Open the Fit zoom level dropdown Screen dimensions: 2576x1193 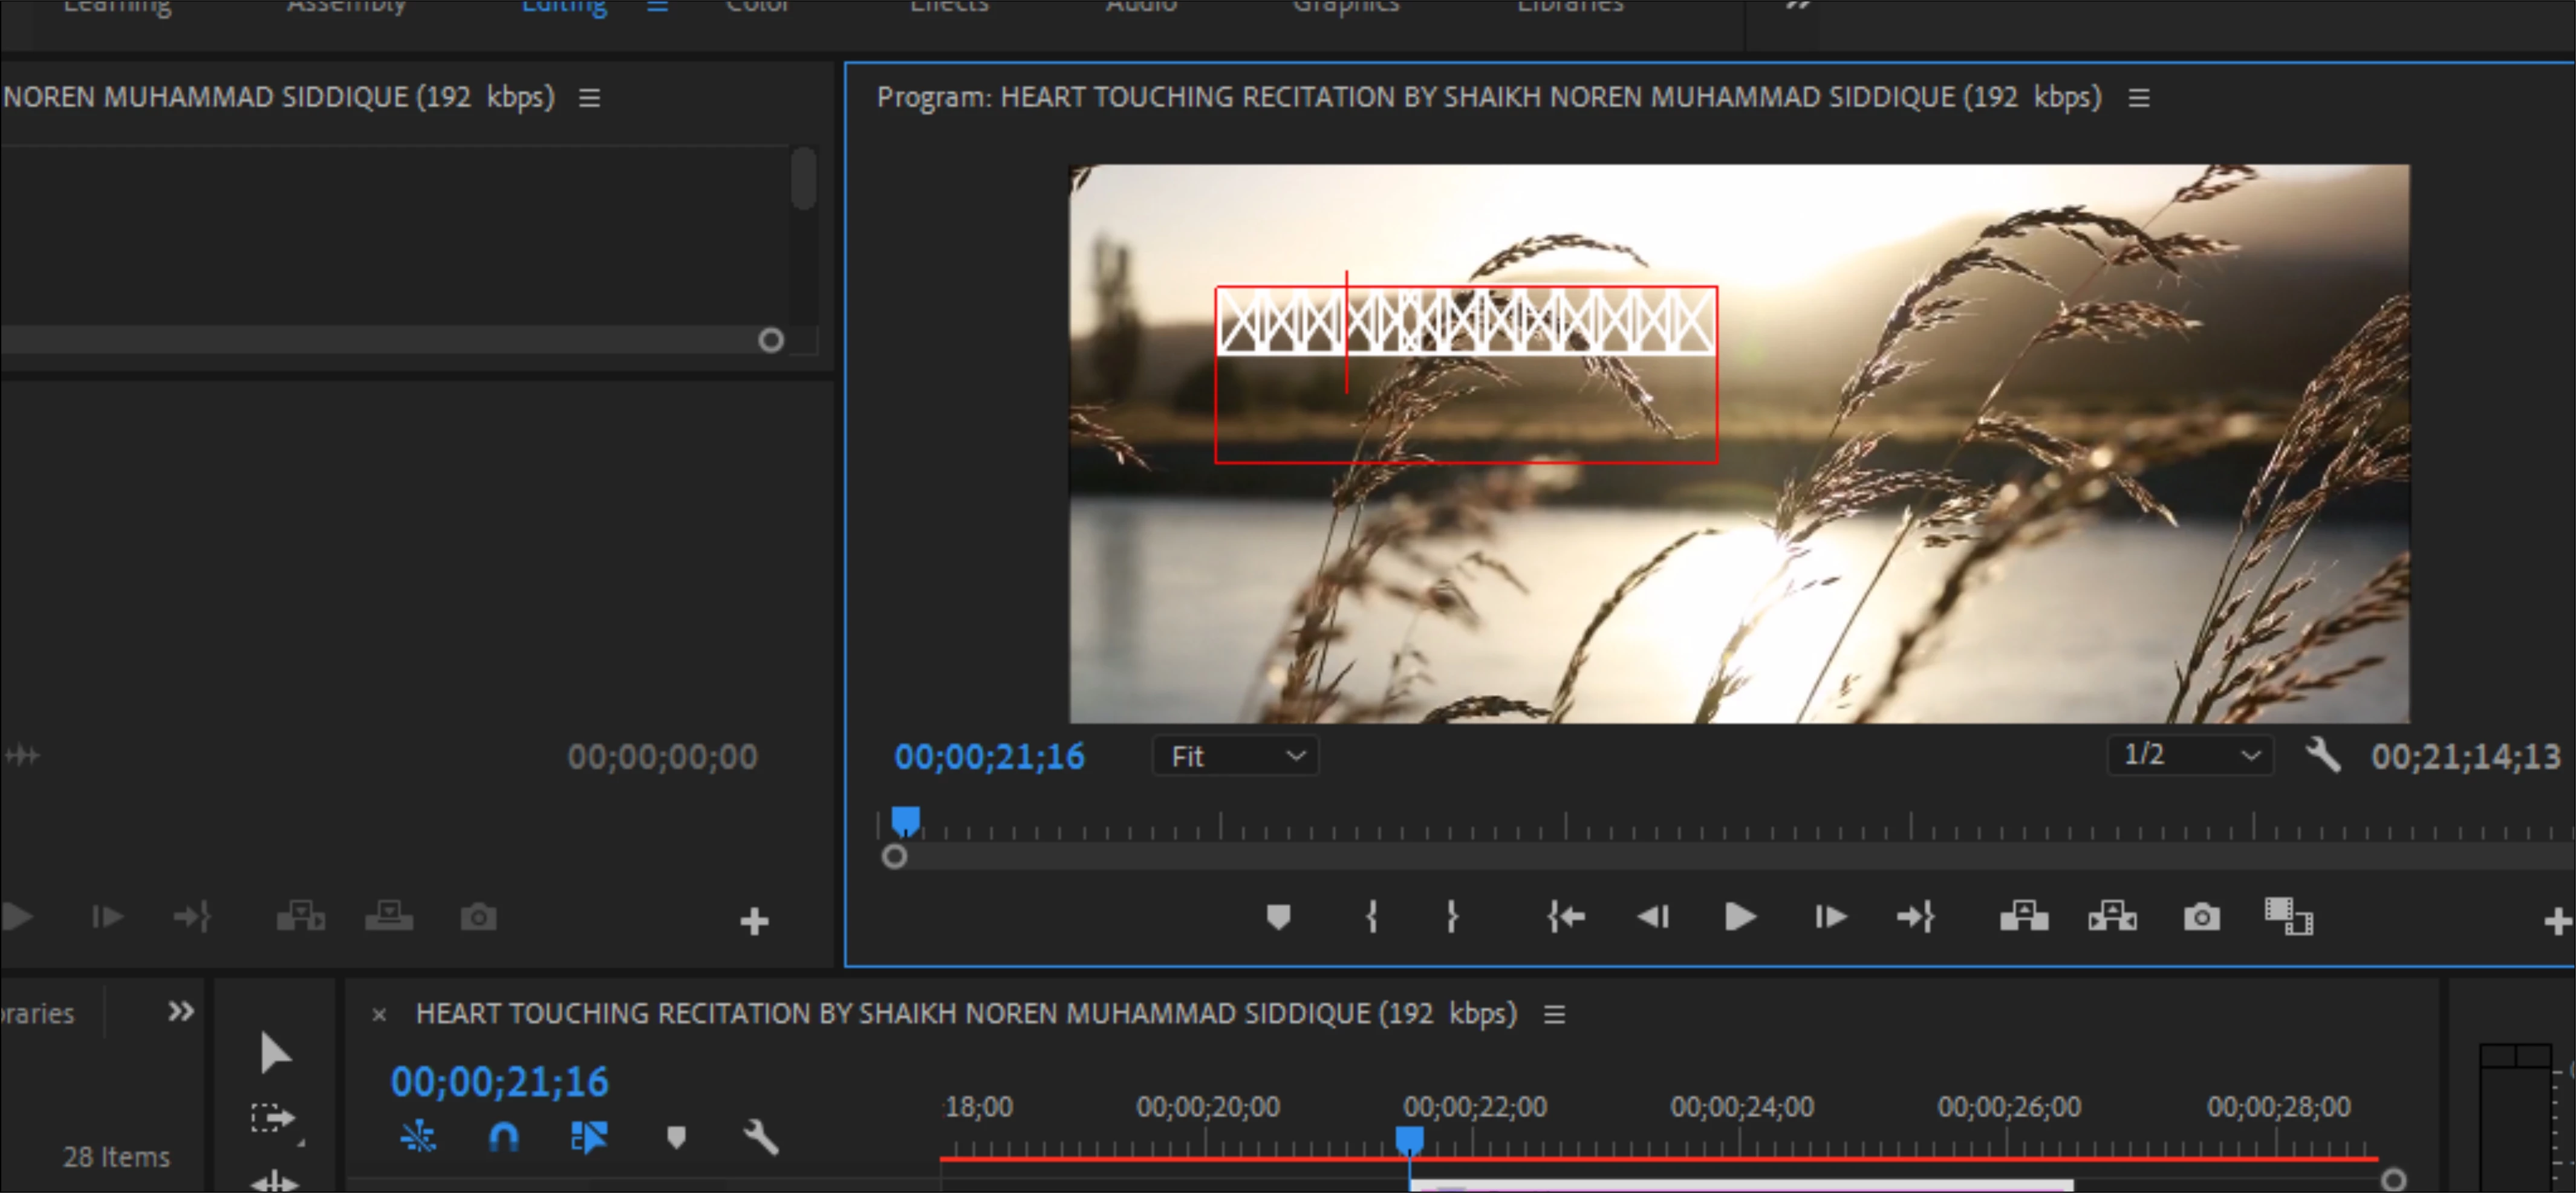click(x=1235, y=757)
